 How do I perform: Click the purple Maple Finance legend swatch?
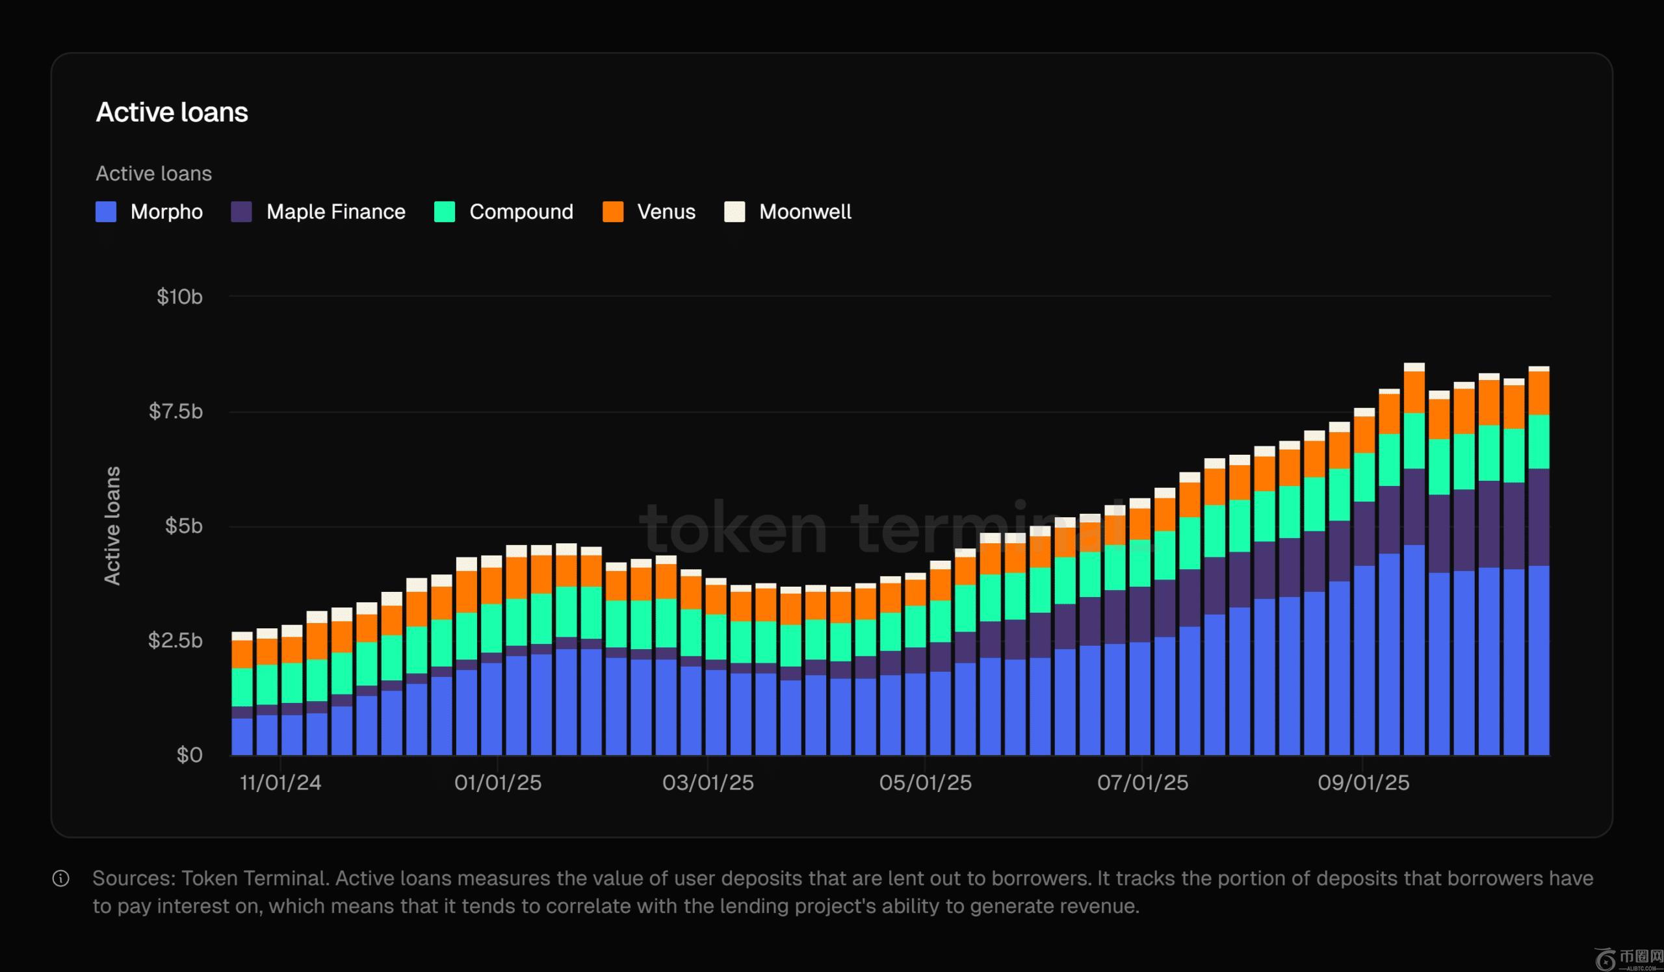pyautogui.click(x=241, y=212)
